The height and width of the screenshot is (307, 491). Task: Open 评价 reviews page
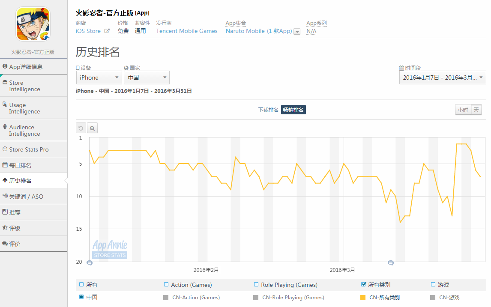33,244
